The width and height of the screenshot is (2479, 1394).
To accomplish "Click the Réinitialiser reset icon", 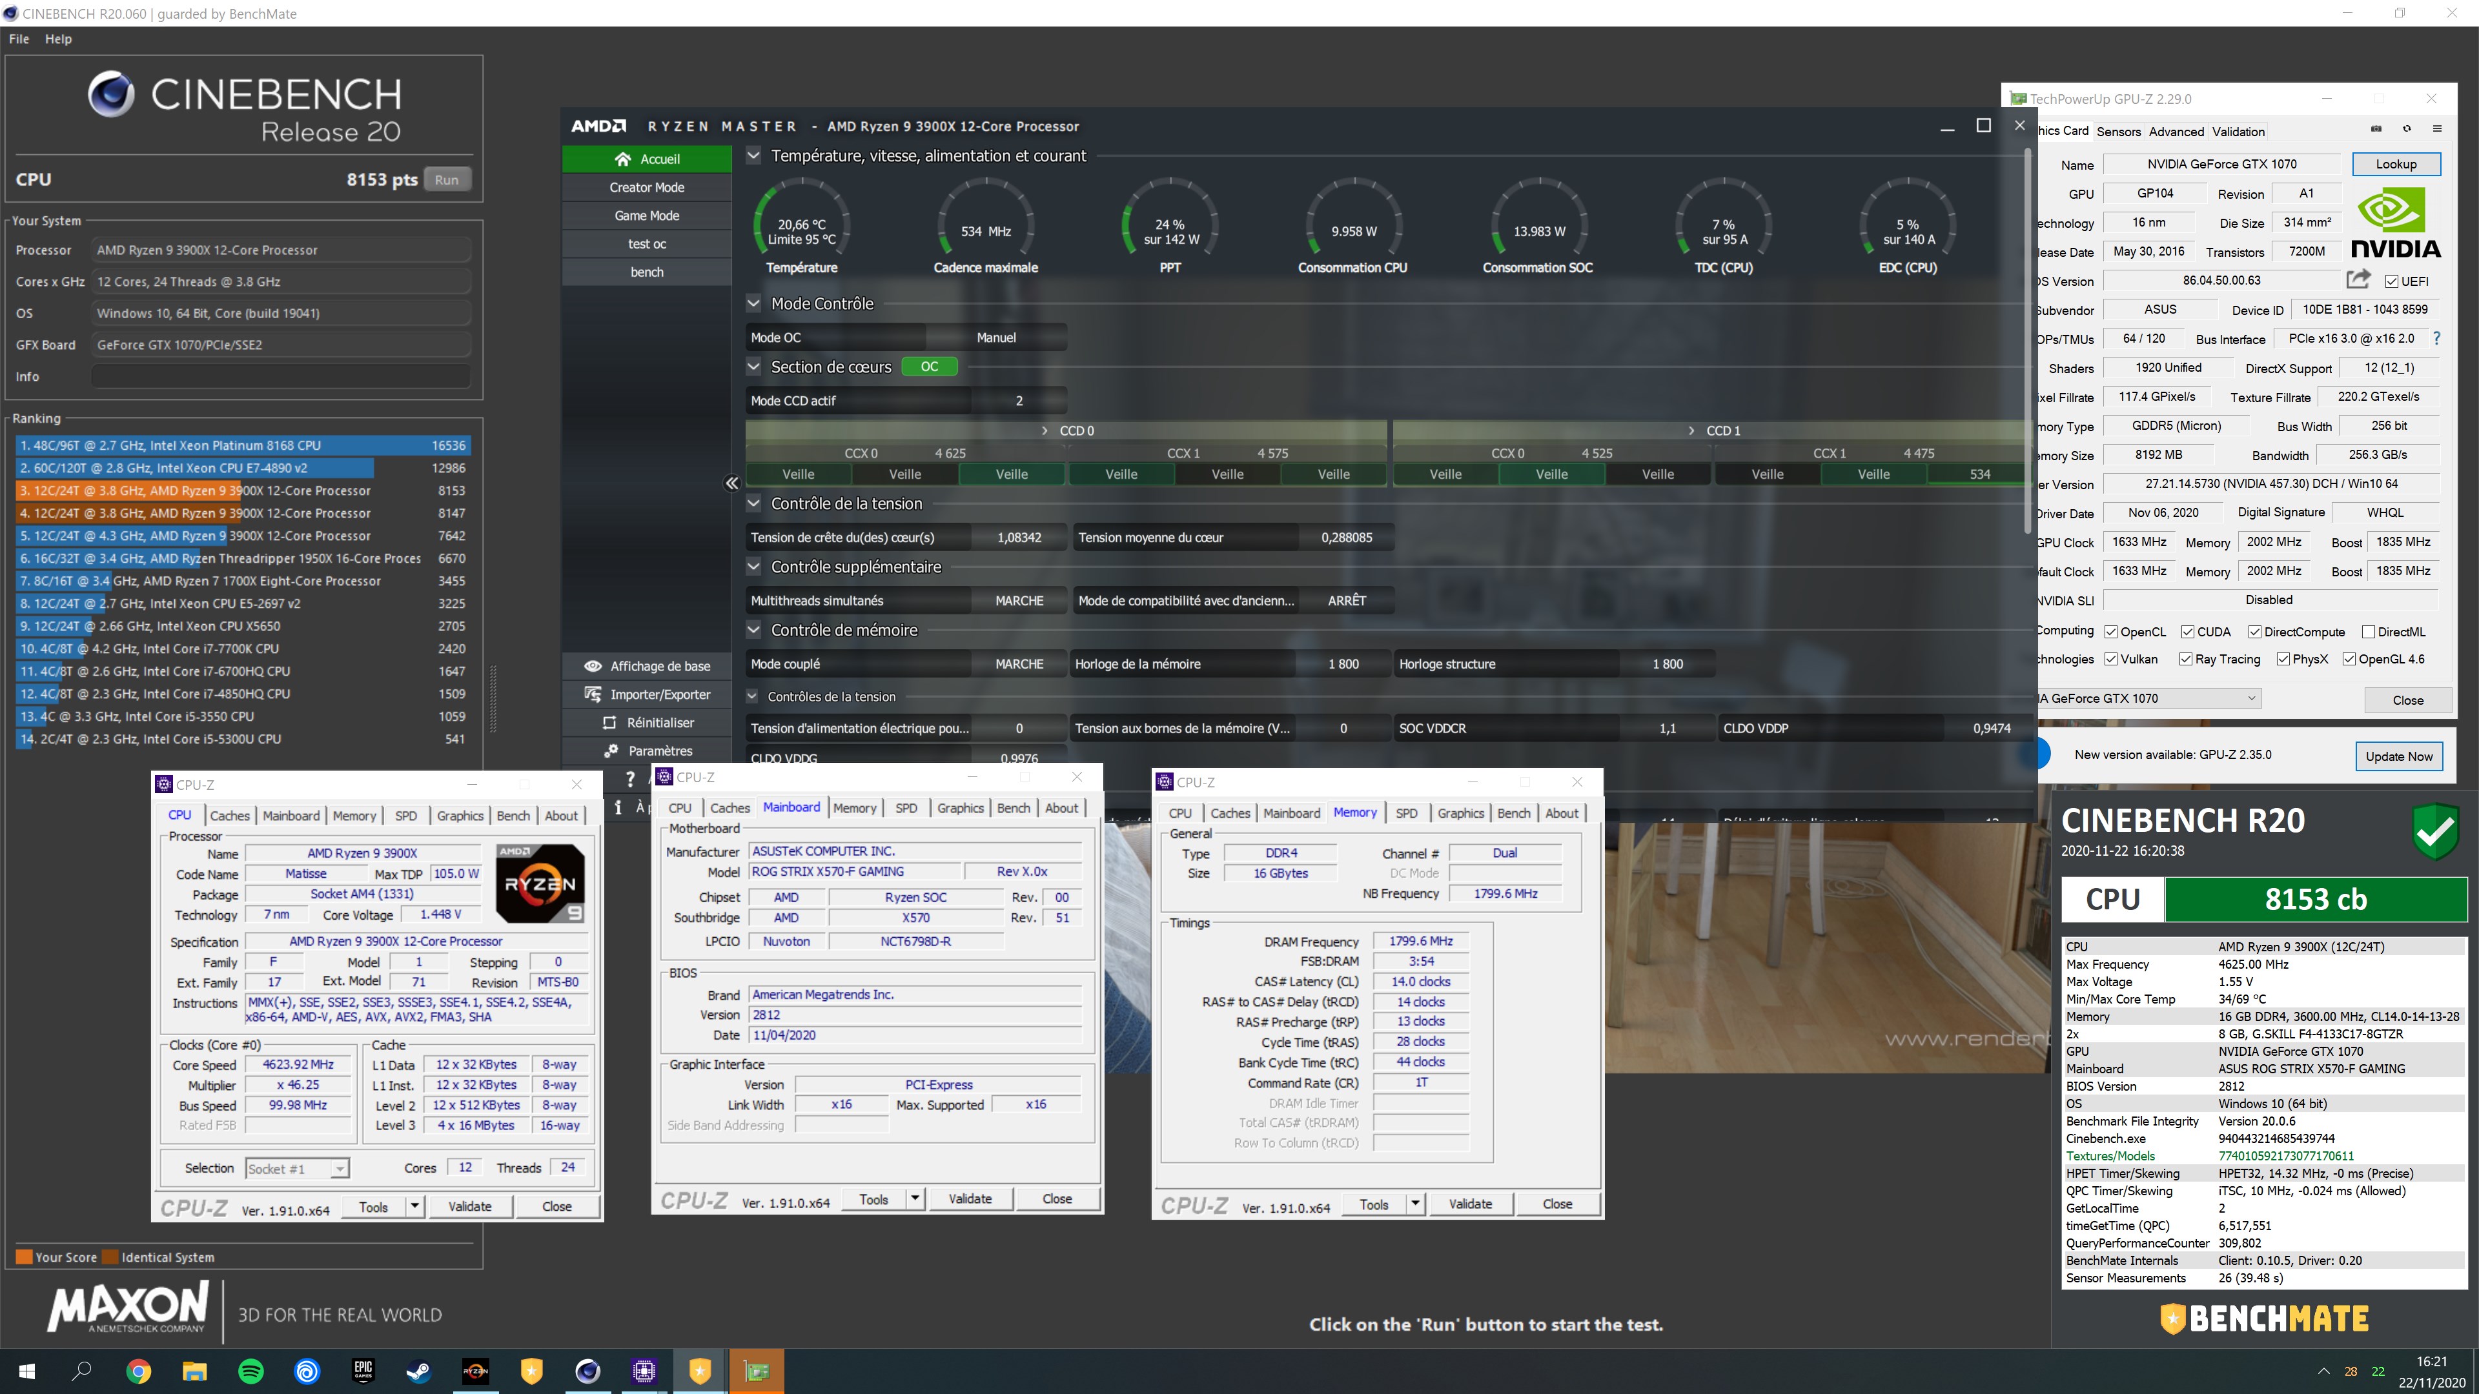I will coord(609,723).
